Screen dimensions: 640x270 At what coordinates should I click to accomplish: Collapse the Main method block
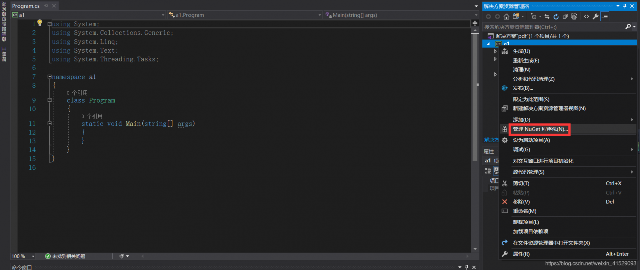(x=50, y=123)
